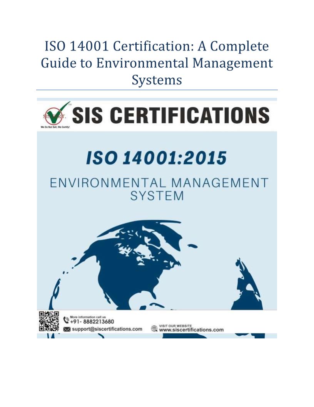Viewport: 314px width, 407px height.
Task: Click the 'SIS CERTIFICATIONS' banner heading
Action: coord(171,115)
